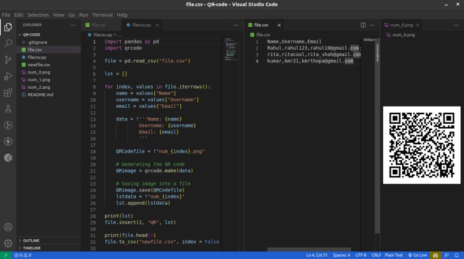Click the feedback icon in status bar
464x259 pixels.
tap(447, 255)
